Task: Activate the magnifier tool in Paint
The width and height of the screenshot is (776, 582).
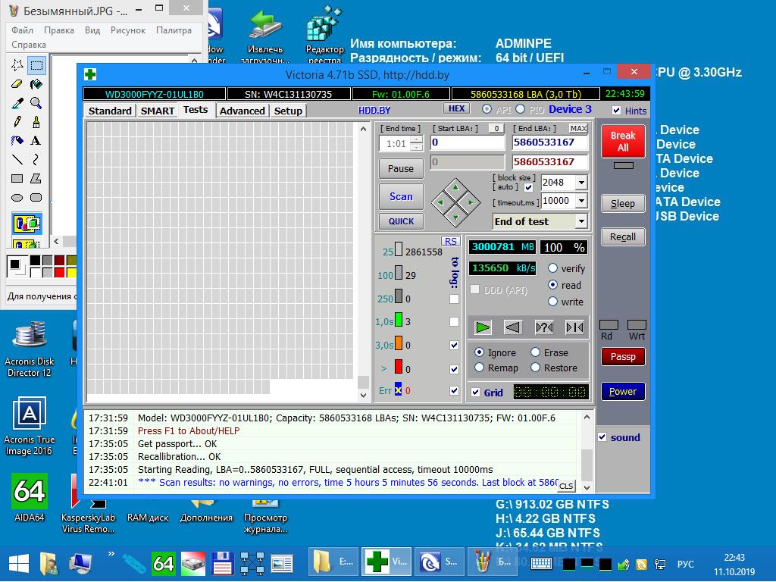Action: (x=36, y=103)
